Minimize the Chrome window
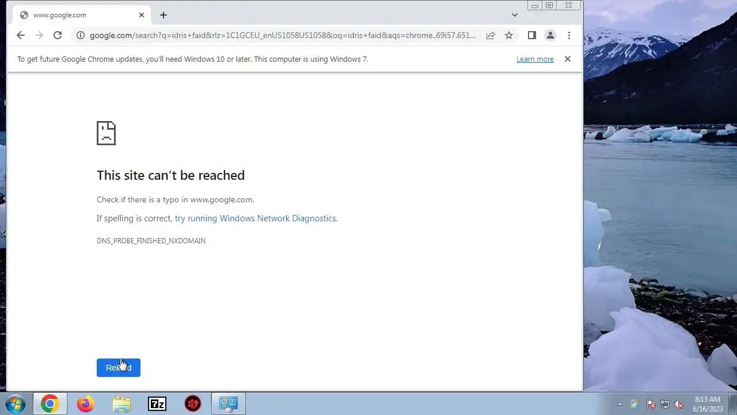 tap(534, 5)
